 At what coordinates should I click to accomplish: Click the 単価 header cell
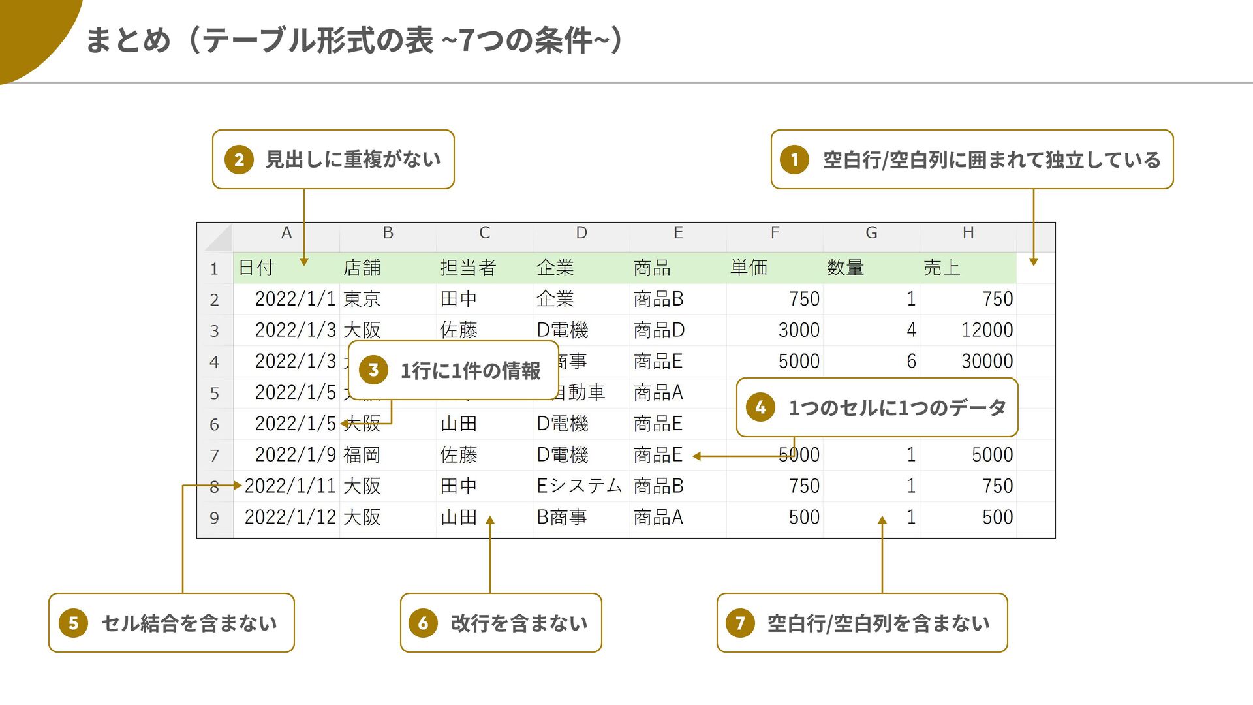pyautogui.click(x=775, y=268)
